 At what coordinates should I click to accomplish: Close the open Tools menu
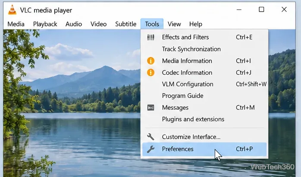152,24
